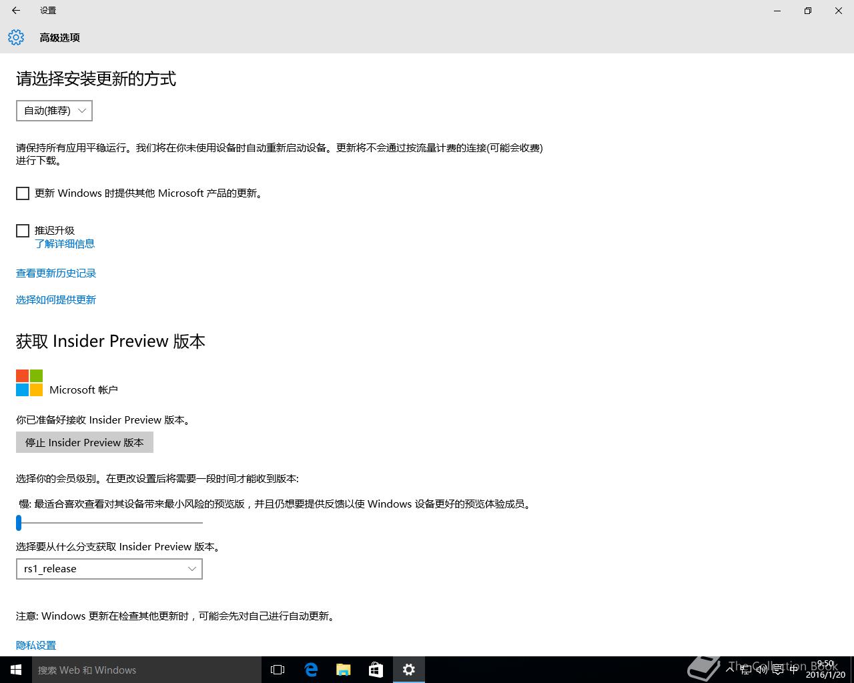854x683 pixels.
Task: Open 查看更新历史记录 link
Action: [x=56, y=273]
